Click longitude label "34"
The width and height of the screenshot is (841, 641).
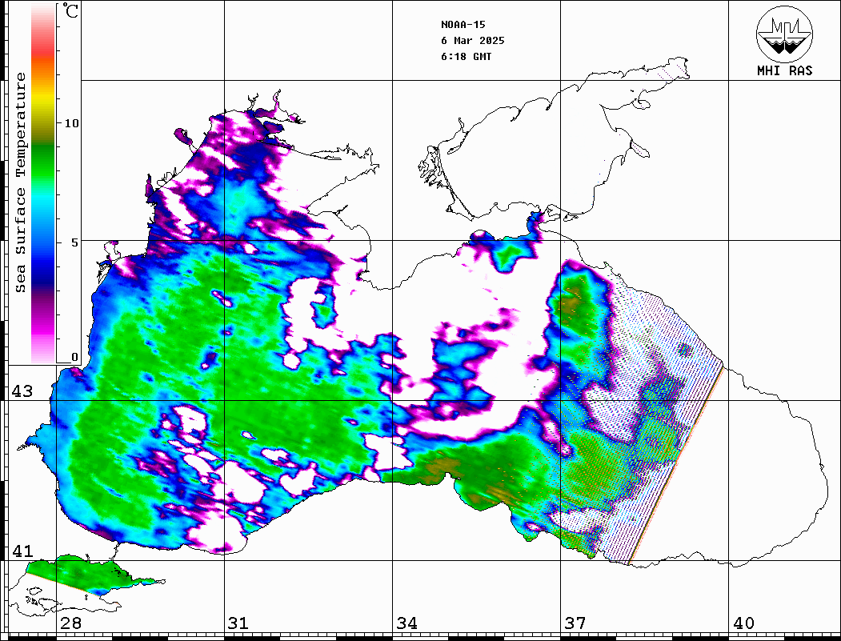(407, 623)
